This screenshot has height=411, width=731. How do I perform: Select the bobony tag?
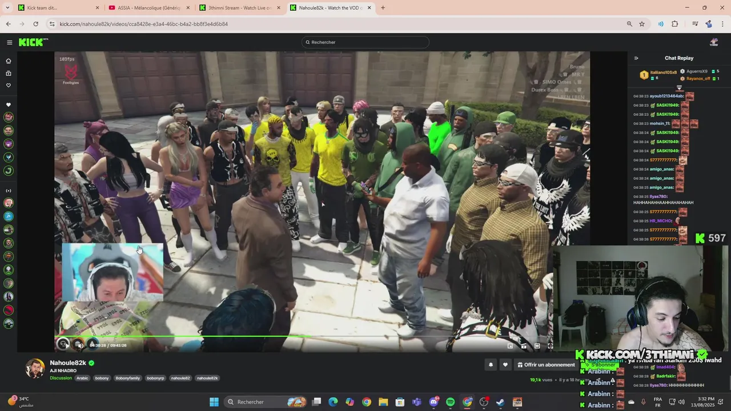[102, 378]
